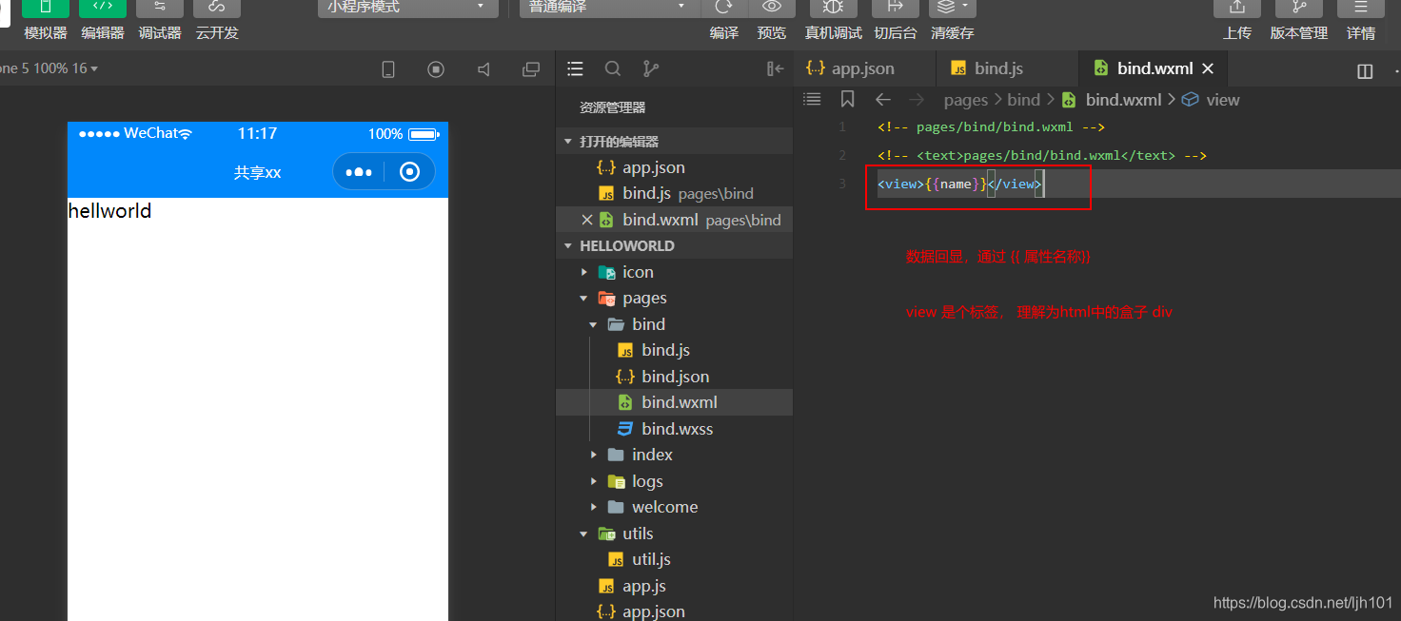The width and height of the screenshot is (1401, 621).
Task: Click the 切后台 switch-to-background icon
Action: click(x=895, y=8)
